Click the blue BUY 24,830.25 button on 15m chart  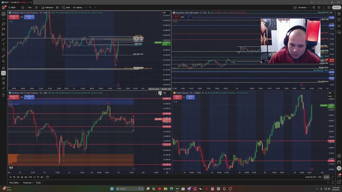29,17
